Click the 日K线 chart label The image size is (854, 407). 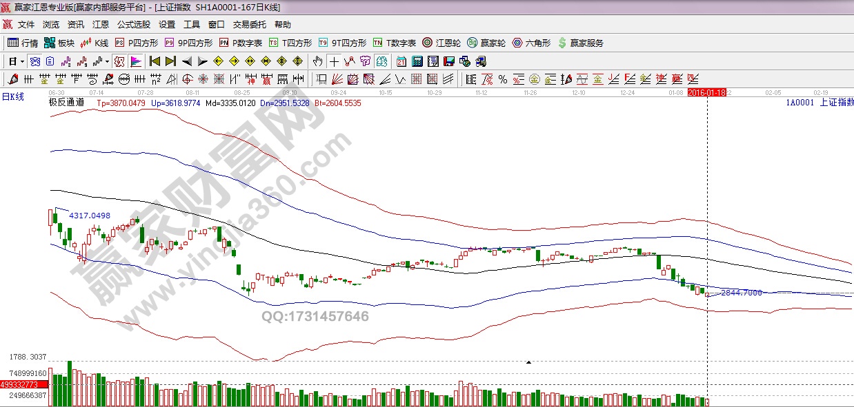12,97
